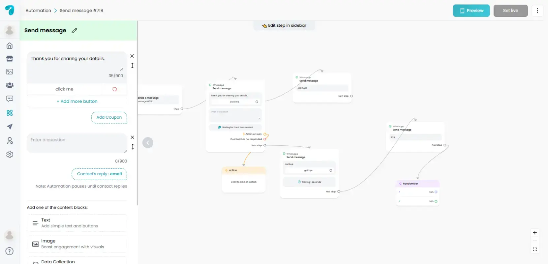
Task: Open the store icon in sidebar
Action: (x=10, y=59)
